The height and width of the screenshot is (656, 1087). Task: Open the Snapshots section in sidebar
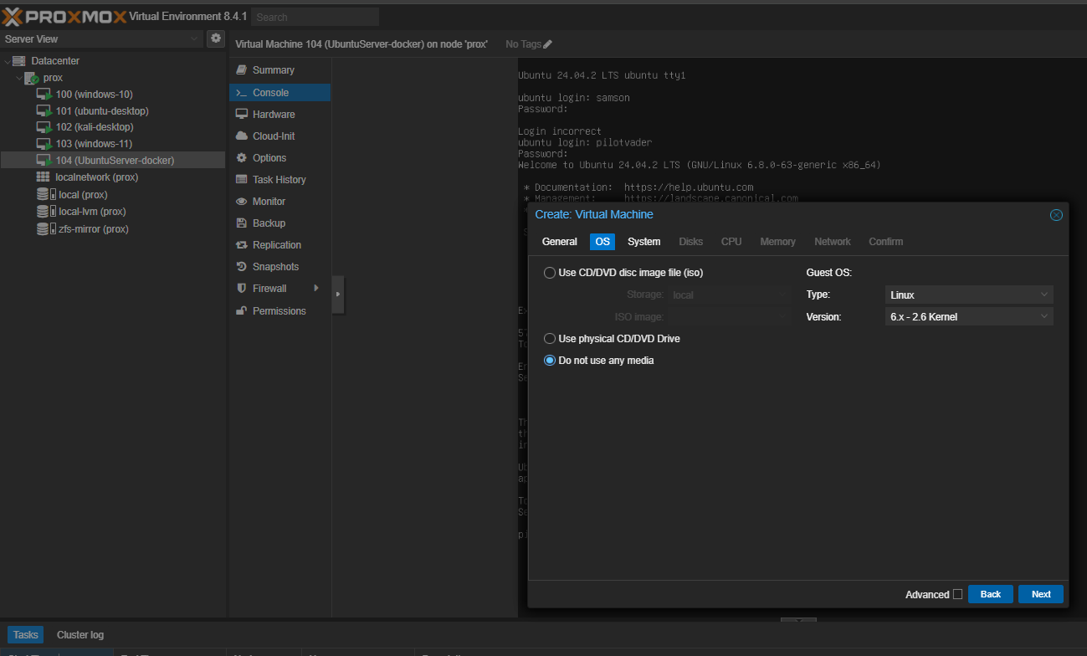point(275,267)
